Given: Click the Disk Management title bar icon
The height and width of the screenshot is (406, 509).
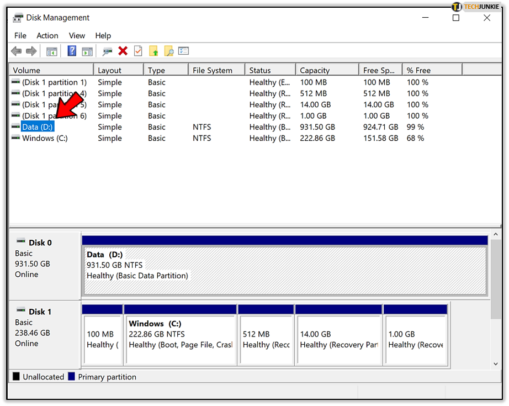Looking at the screenshot, I should click(18, 18).
